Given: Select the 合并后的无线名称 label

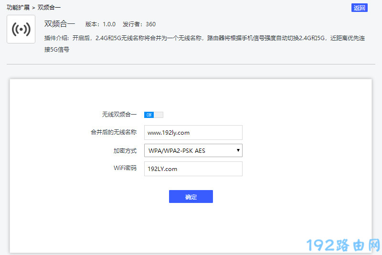Looking at the screenshot, I should (114, 133).
